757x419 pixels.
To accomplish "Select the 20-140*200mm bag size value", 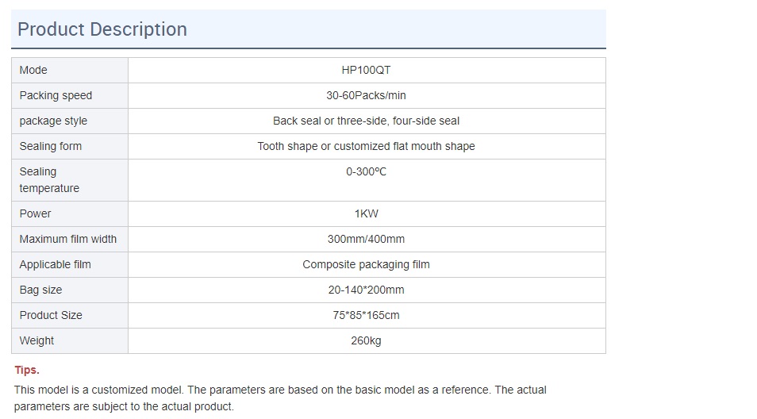I will click(366, 290).
